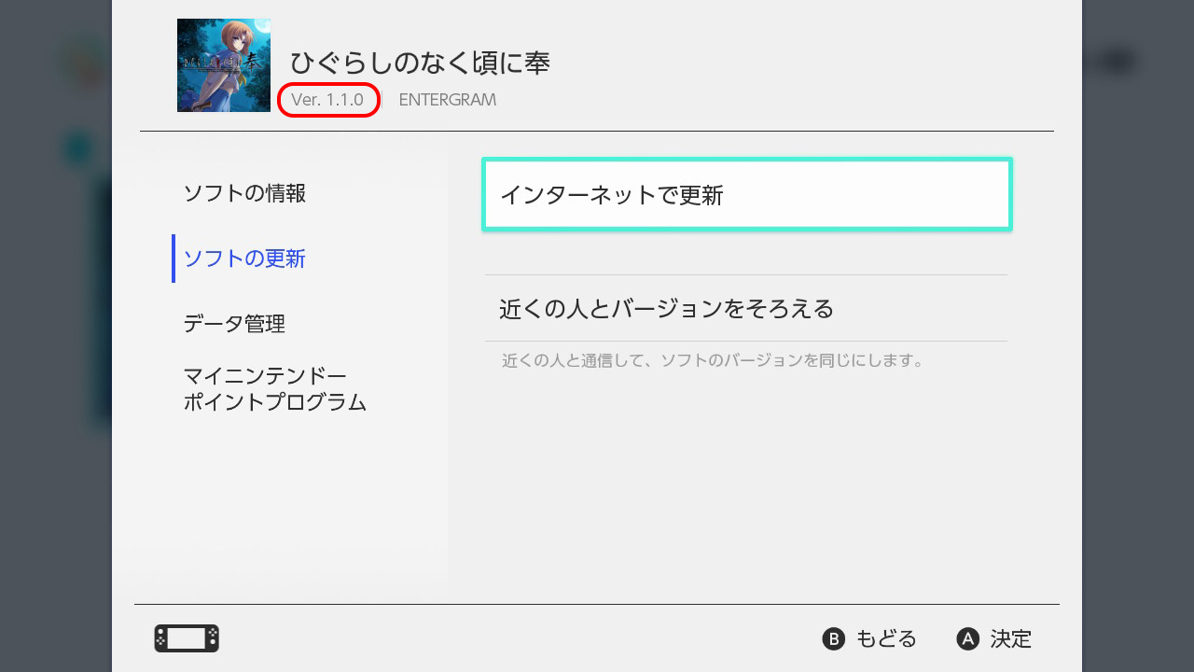This screenshot has width=1194, height=672.
Task: Click the description text about 近くの人と通信
Action: pos(713,360)
